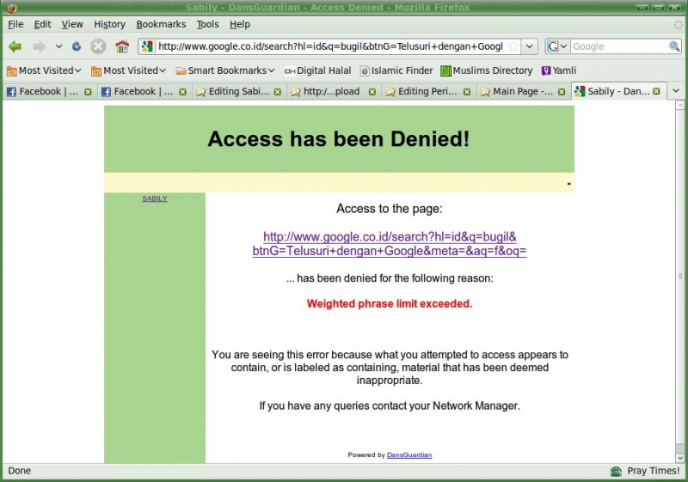Open the search engine selector dropdown

coord(557,46)
